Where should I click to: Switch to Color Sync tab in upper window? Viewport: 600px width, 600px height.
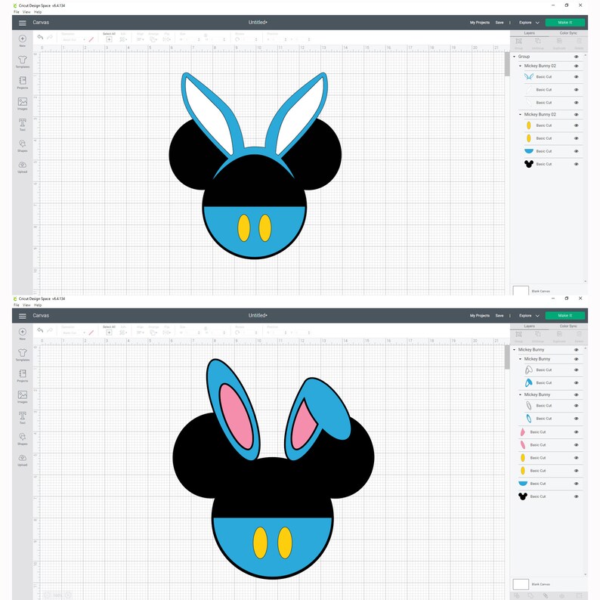click(x=568, y=33)
